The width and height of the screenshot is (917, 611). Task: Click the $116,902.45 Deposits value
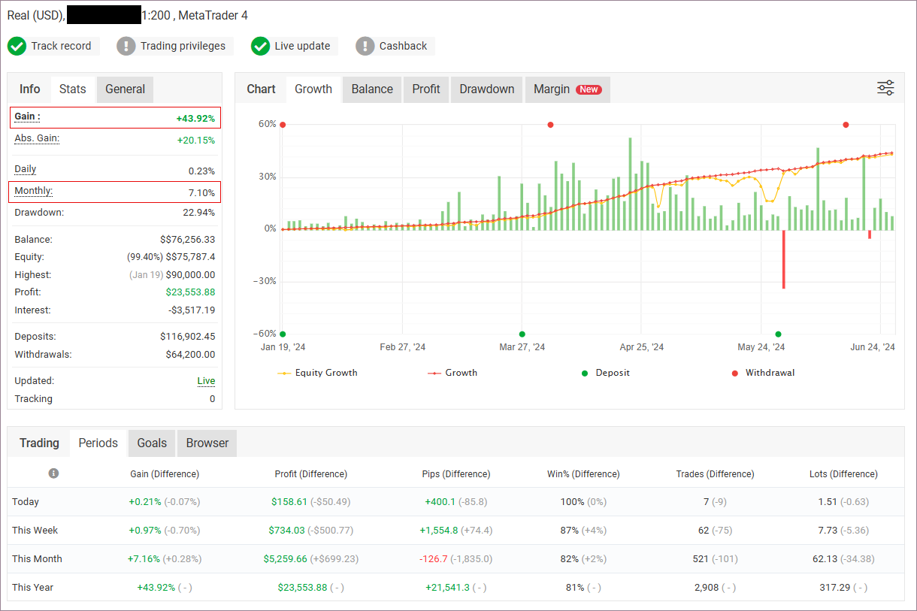click(x=187, y=337)
